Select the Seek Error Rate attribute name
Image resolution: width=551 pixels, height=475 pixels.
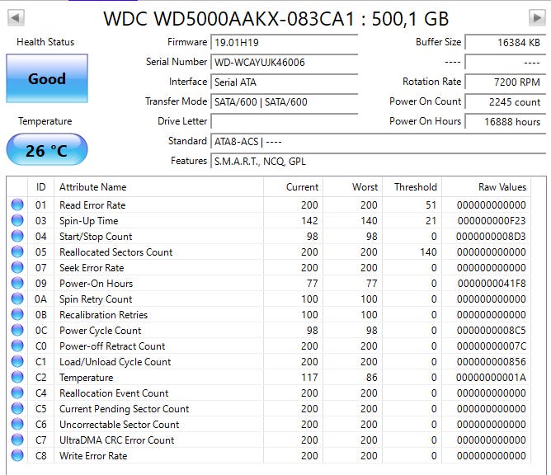pos(92,268)
